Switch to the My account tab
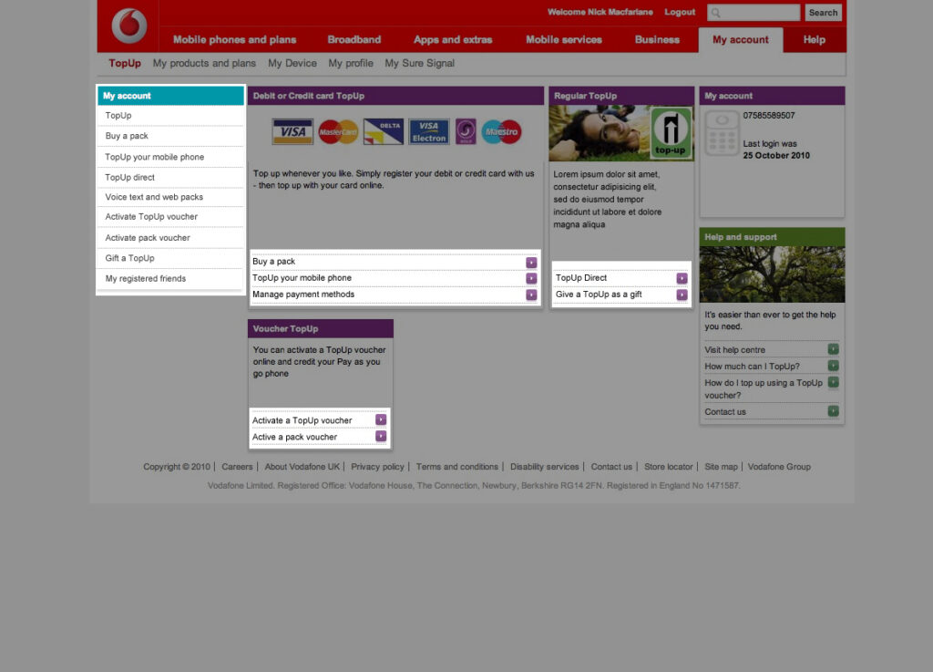The width and height of the screenshot is (933, 672). click(740, 40)
